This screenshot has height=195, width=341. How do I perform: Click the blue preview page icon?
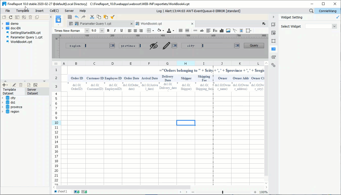pos(58,19)
